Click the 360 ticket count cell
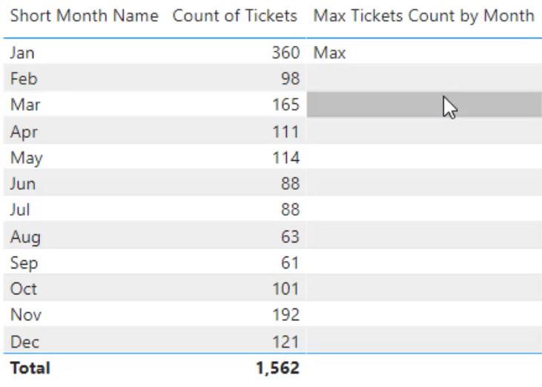Viewport: 542px width, 387px height. [285, 53]
